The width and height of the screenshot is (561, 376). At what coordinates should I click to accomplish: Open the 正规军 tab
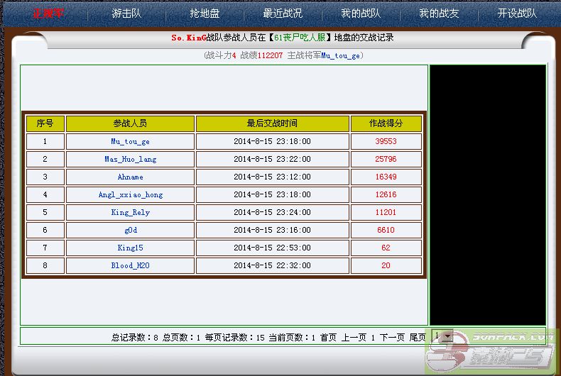click(x=48, y=13)
